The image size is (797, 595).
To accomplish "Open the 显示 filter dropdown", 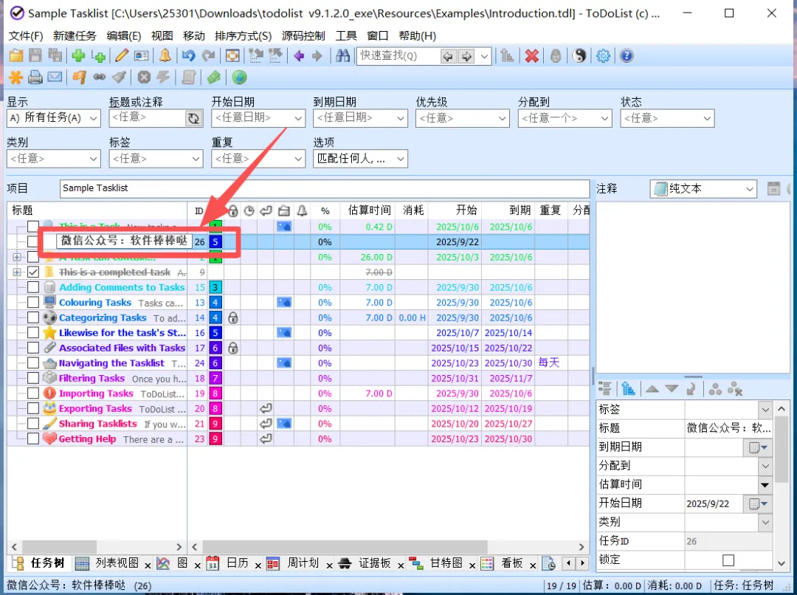I will [x=53, y=118].
